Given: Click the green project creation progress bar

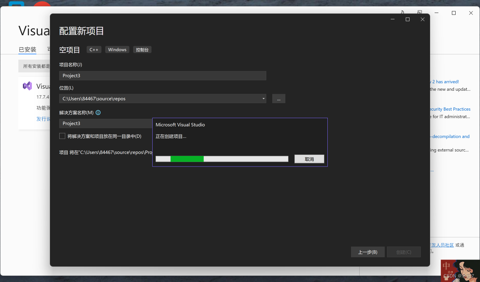Looking at the screenshot, I should point(186,159).
